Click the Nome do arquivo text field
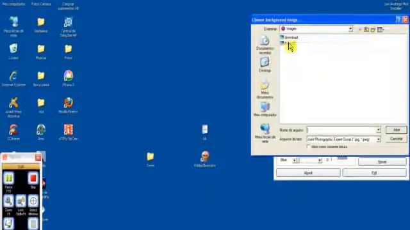410x230 pixels. tap(341, 130)
